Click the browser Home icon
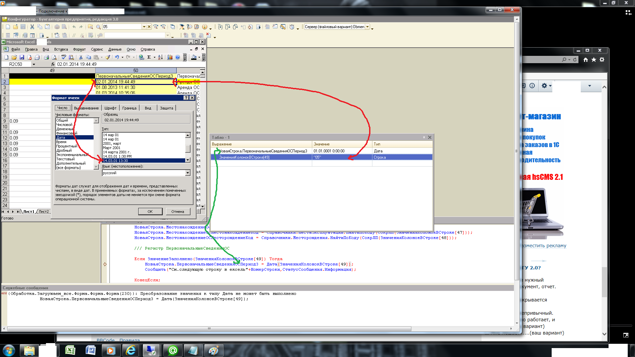Screen dimensions: 635x357 [x=586, y=60]
